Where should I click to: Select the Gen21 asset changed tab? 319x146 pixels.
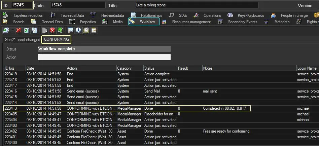(22, 40)
